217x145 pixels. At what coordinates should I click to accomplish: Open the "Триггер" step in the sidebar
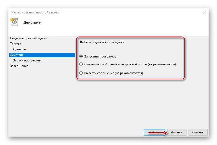(x=16, y=44)
